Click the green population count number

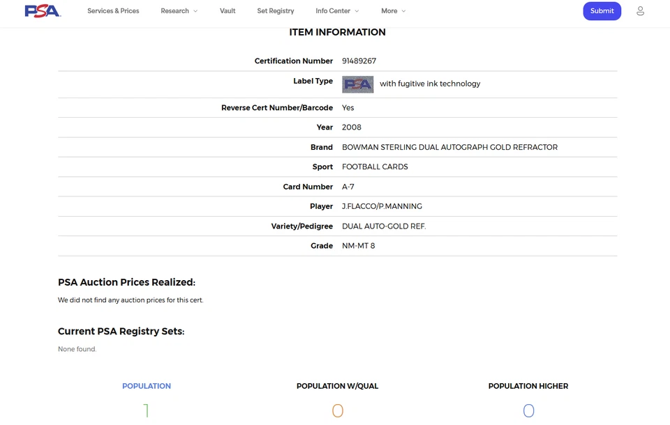147,411
